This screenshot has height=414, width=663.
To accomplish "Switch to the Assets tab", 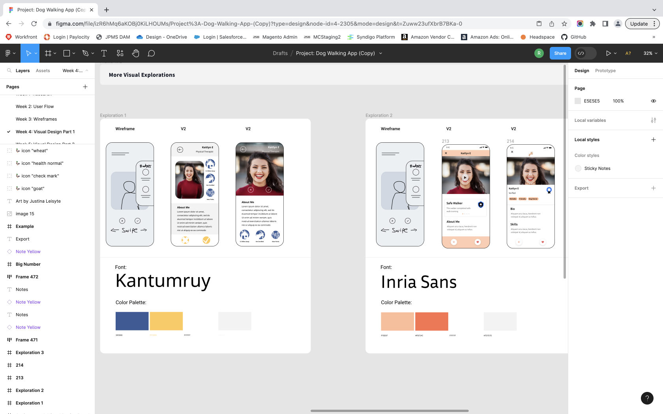I will coord(43,71).
